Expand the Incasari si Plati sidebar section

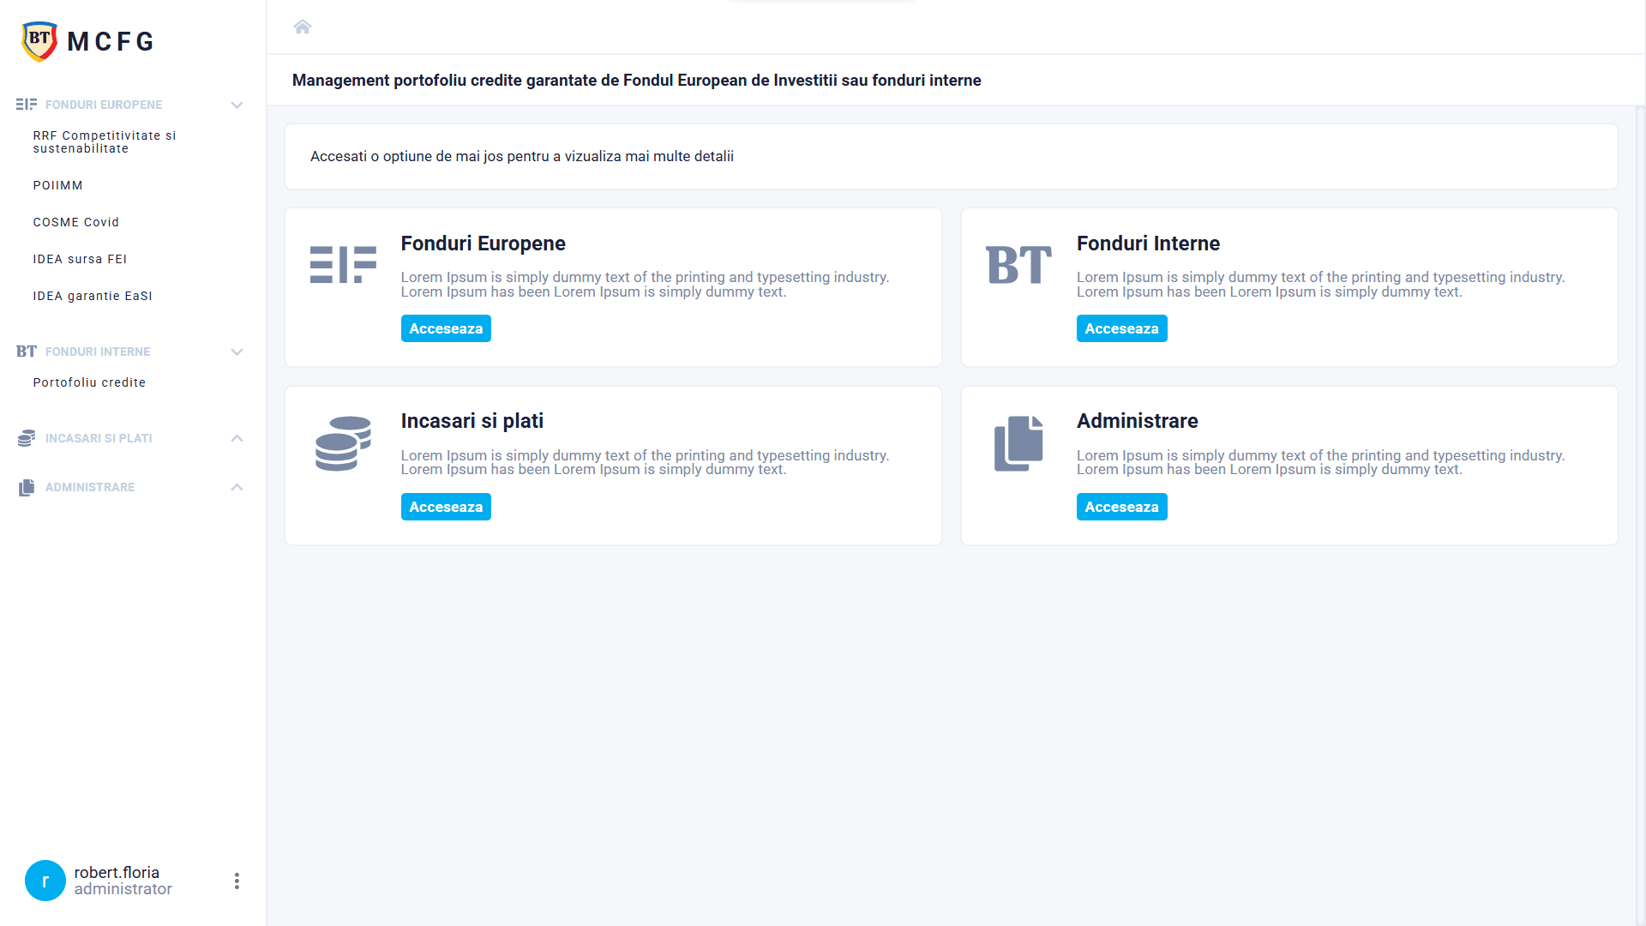click(237, 438)
